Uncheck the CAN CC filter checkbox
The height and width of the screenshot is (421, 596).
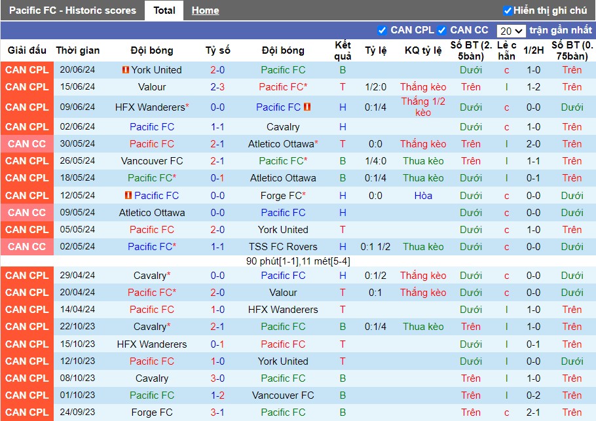click(441, 30)
